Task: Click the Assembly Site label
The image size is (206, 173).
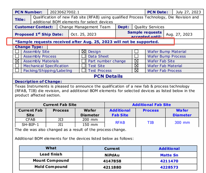Action: [x=36, y=52]
